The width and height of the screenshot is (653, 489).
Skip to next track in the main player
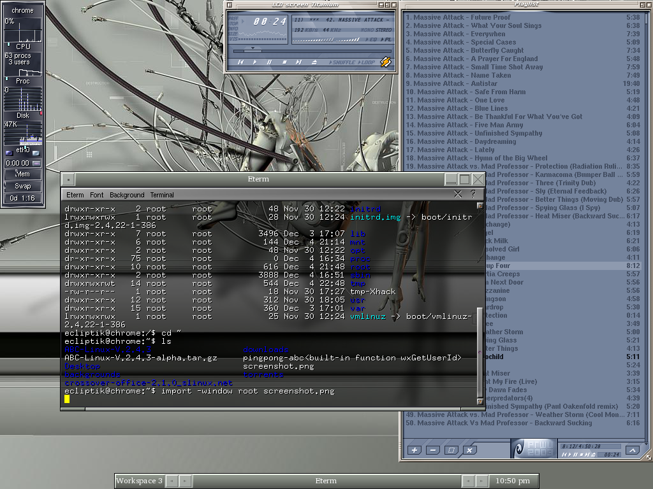click(298, 62)
